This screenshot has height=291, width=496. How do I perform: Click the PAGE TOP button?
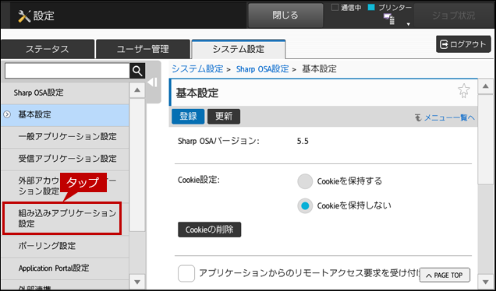point(445,275)
